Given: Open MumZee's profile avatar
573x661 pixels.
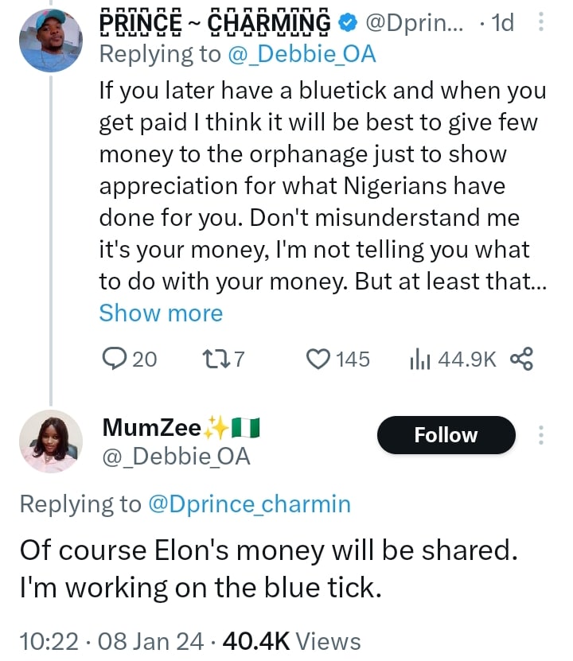Looking at the screenshot, I should coord(51,442).
